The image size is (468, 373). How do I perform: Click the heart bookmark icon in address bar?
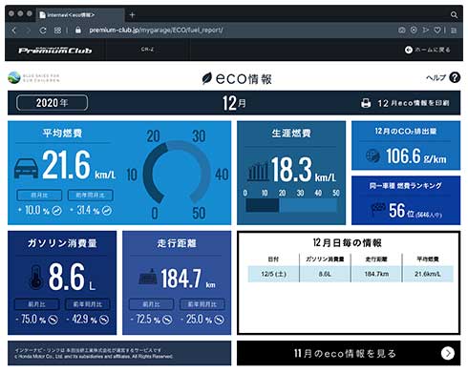[437, 31]
